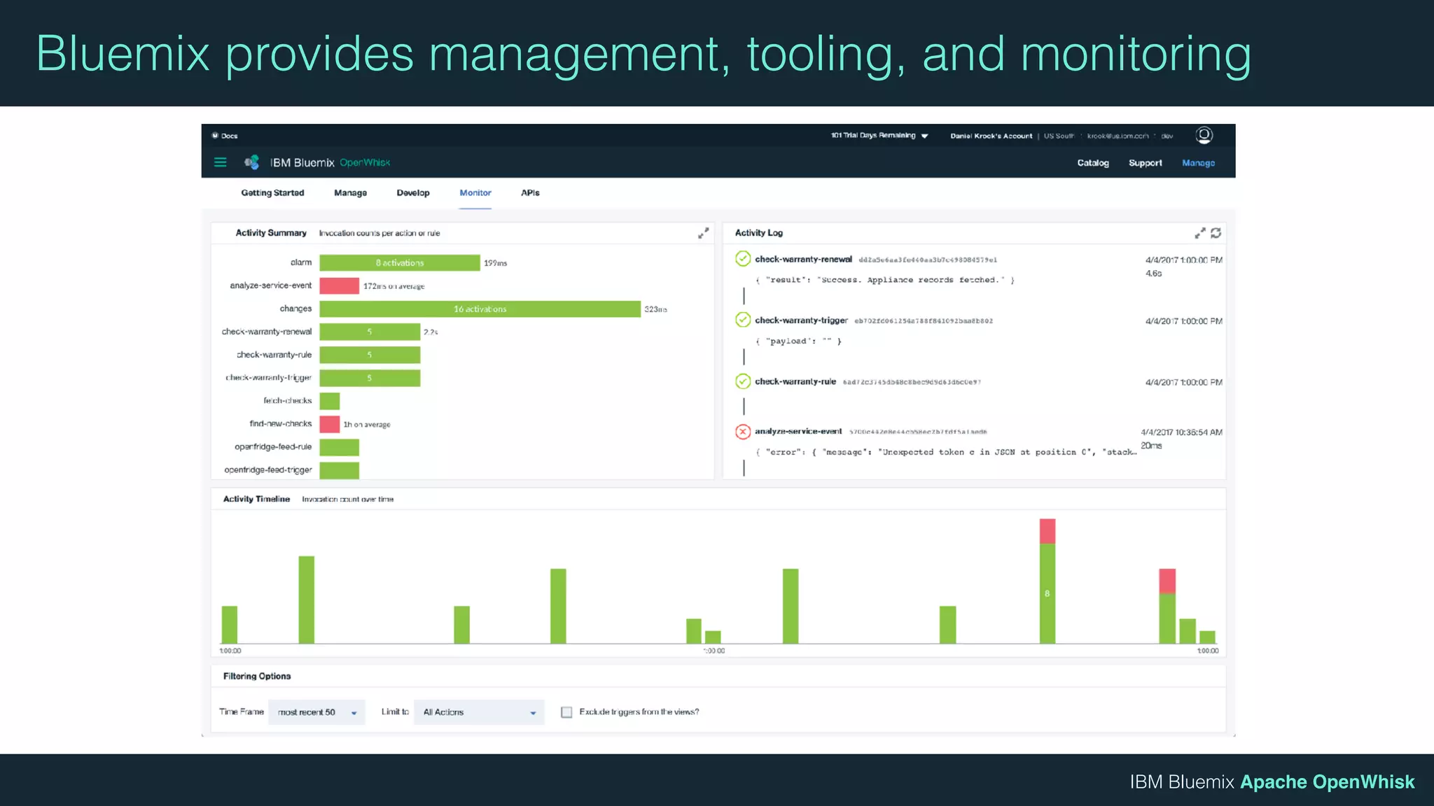
Task: Open the Support link in header
Action: (1145, 163)
